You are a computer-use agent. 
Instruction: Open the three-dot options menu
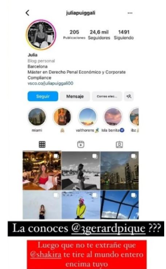[x=130, y=13]
